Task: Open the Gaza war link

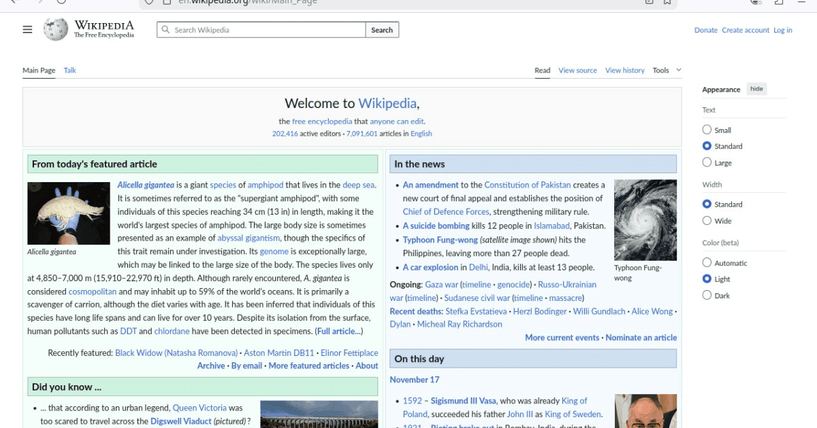Action: click(x=441, y=285)
